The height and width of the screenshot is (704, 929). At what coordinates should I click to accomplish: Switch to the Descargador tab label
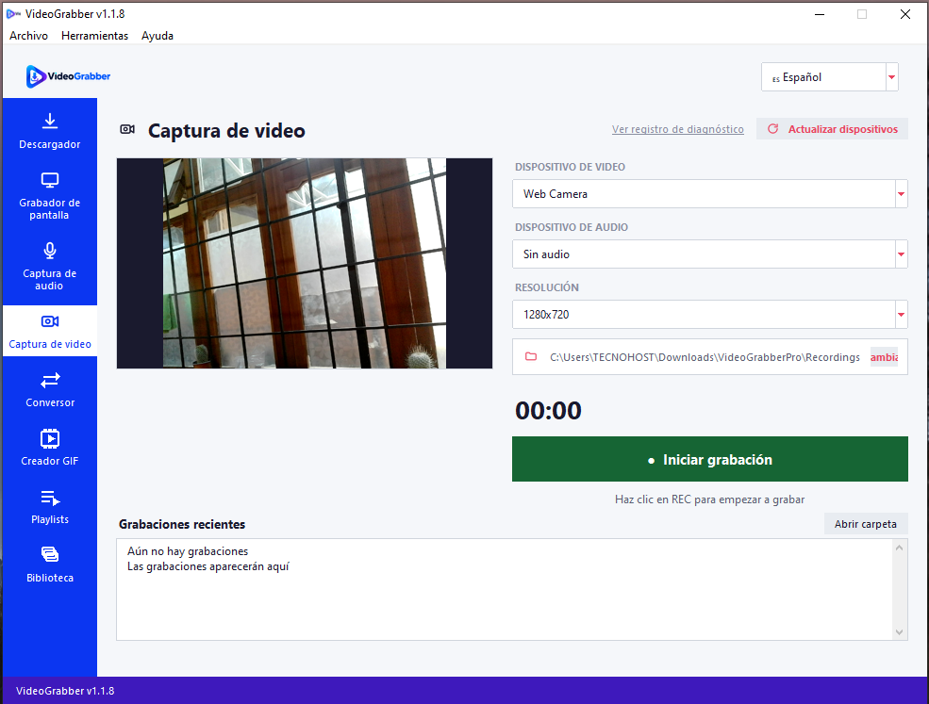coord(50,144)
